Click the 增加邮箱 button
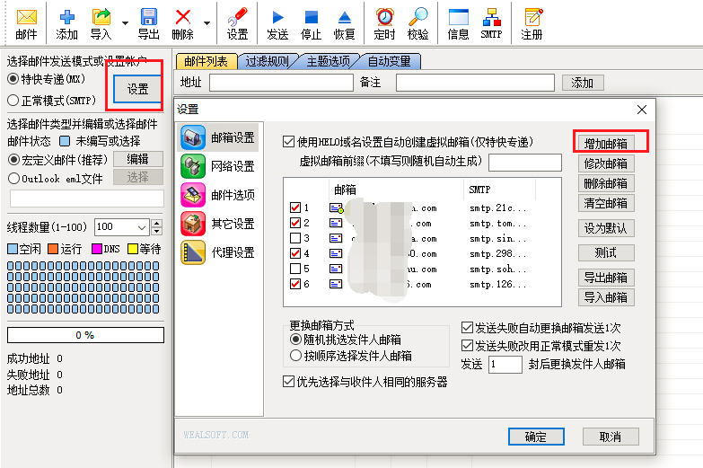The height and width of the screenshot is (468, 703). pyautogui.click(x=606, y=144)
